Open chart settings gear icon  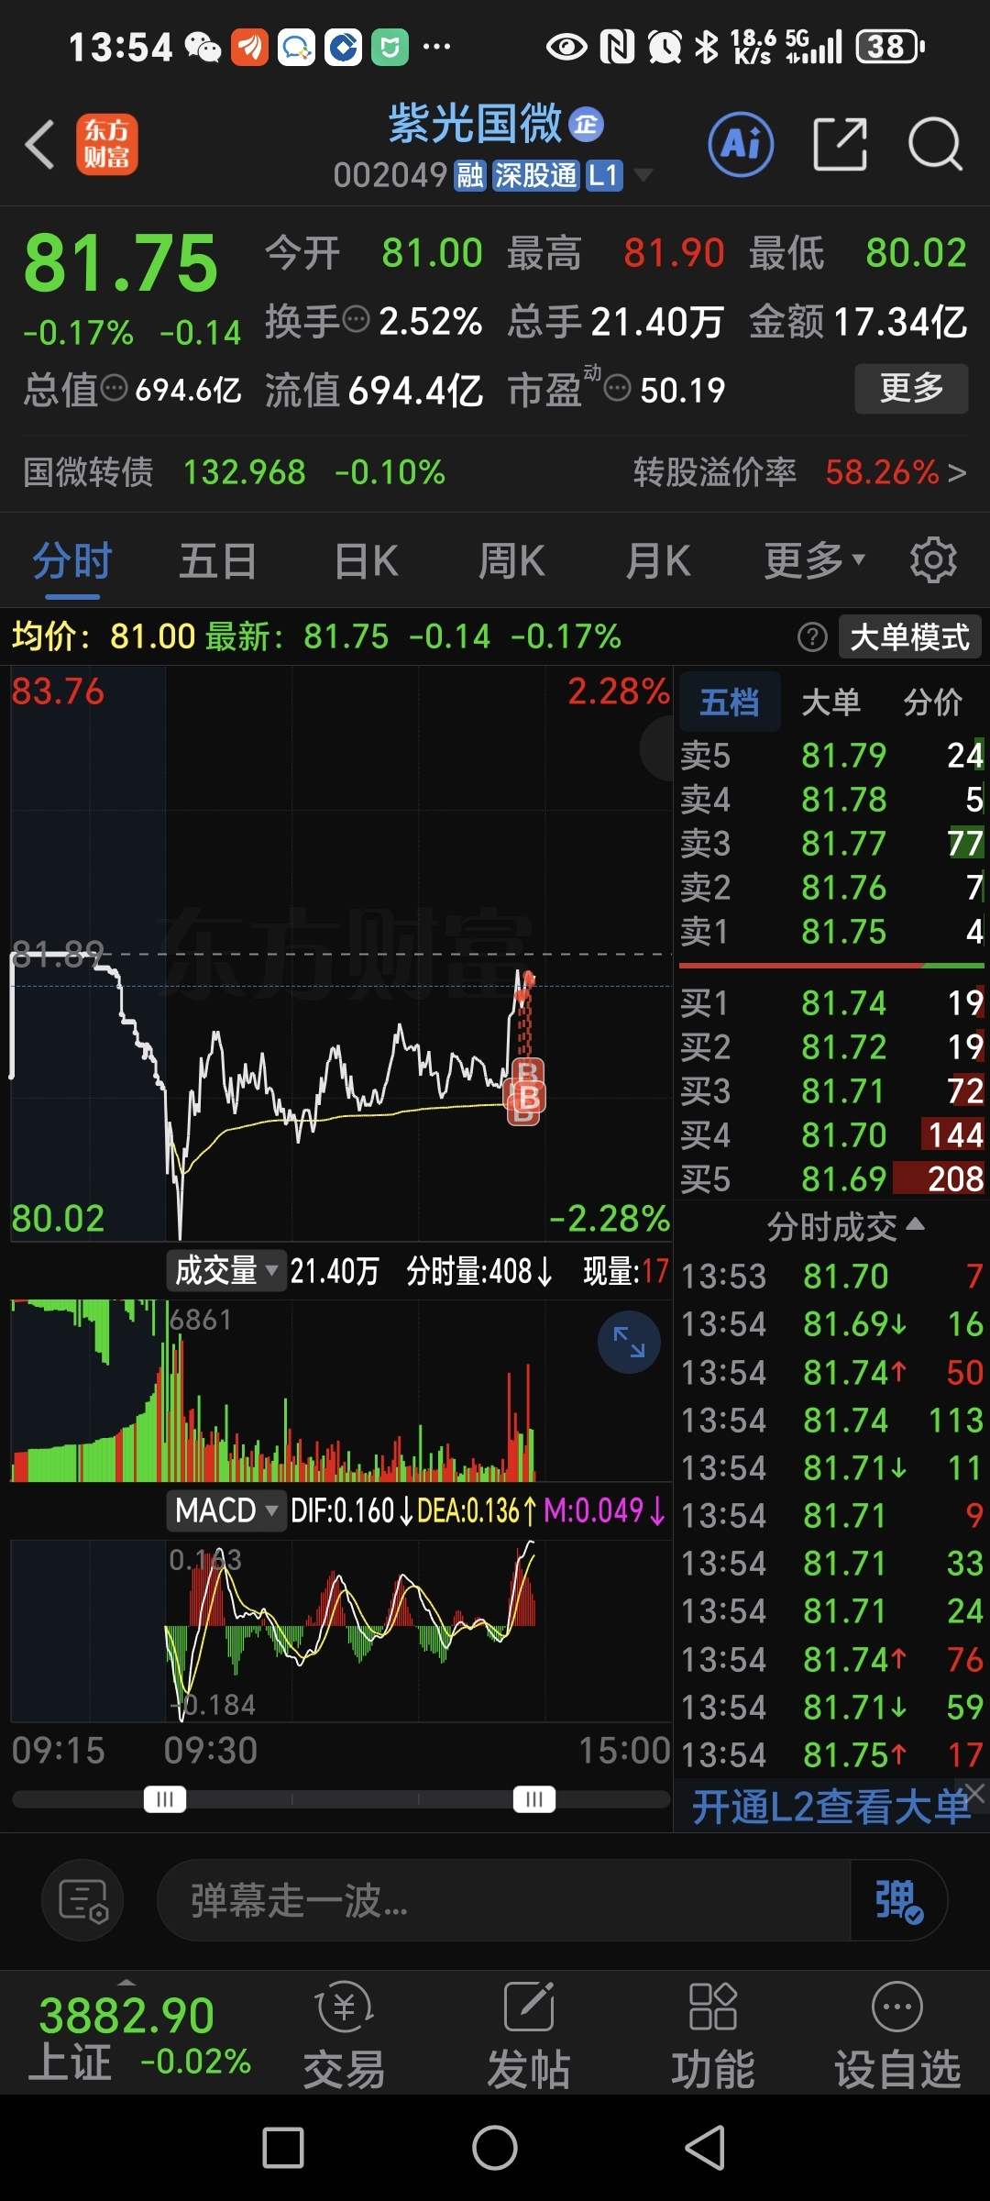pyautogui.click(x=933, y=559)
